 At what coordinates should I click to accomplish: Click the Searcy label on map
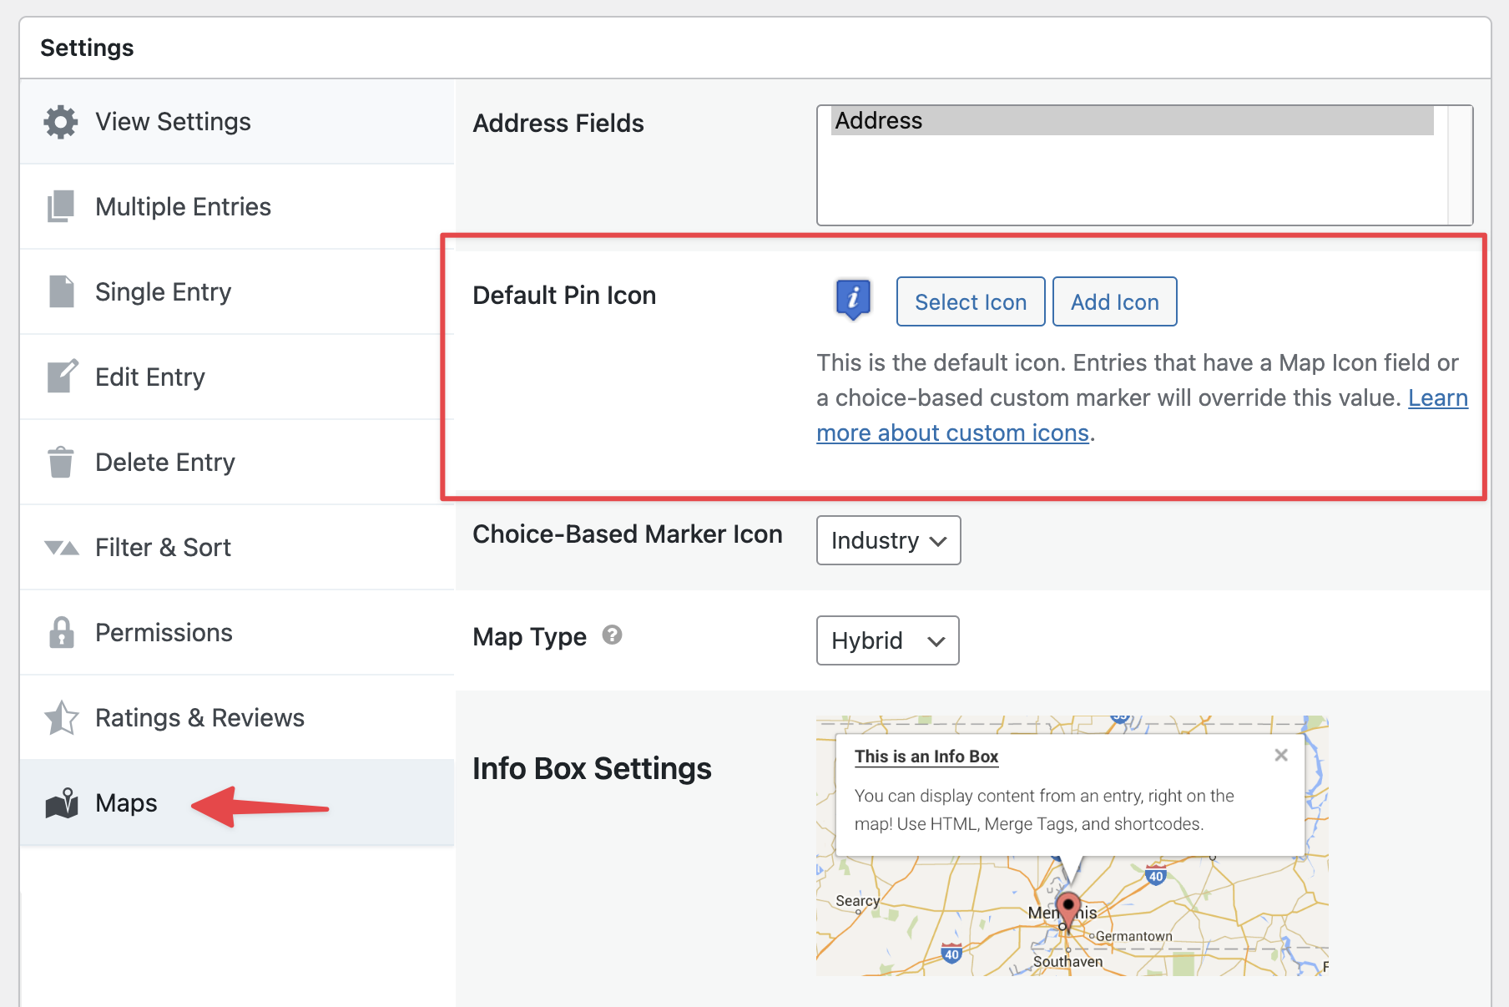pos(857,901)
